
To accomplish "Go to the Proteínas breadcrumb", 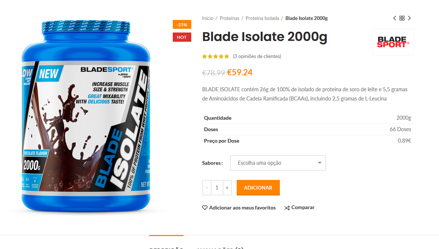I will click(230, 18).
